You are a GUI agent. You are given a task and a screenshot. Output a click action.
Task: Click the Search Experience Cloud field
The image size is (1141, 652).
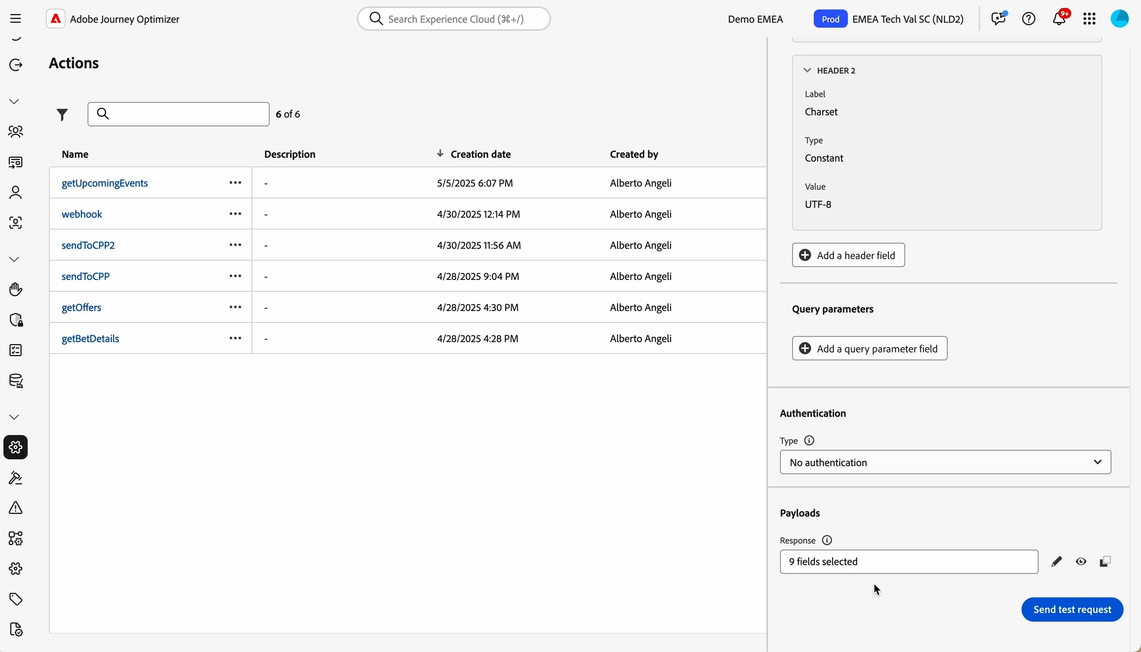tap(454, 19)
